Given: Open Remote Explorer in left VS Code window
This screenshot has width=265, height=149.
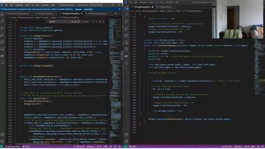Looking at the screenshot, I should coord(2,49).
